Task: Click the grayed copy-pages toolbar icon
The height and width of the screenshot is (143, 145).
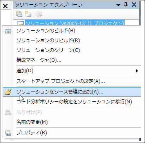Action: 39,14
